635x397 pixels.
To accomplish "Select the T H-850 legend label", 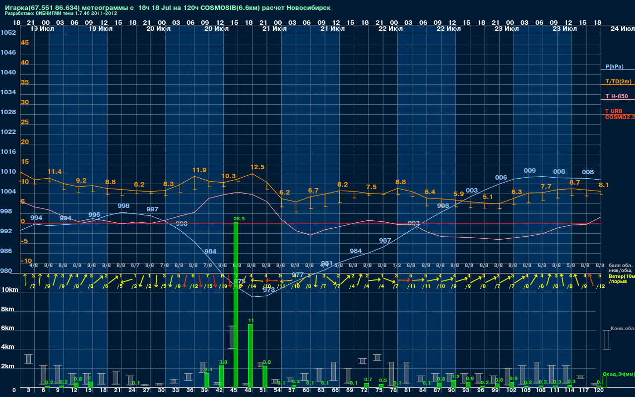I will tap(616, 96).
